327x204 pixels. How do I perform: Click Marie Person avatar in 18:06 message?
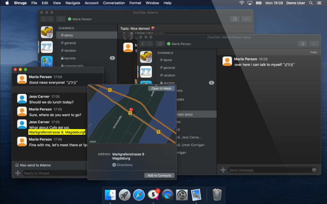click(x=227, y=61)
